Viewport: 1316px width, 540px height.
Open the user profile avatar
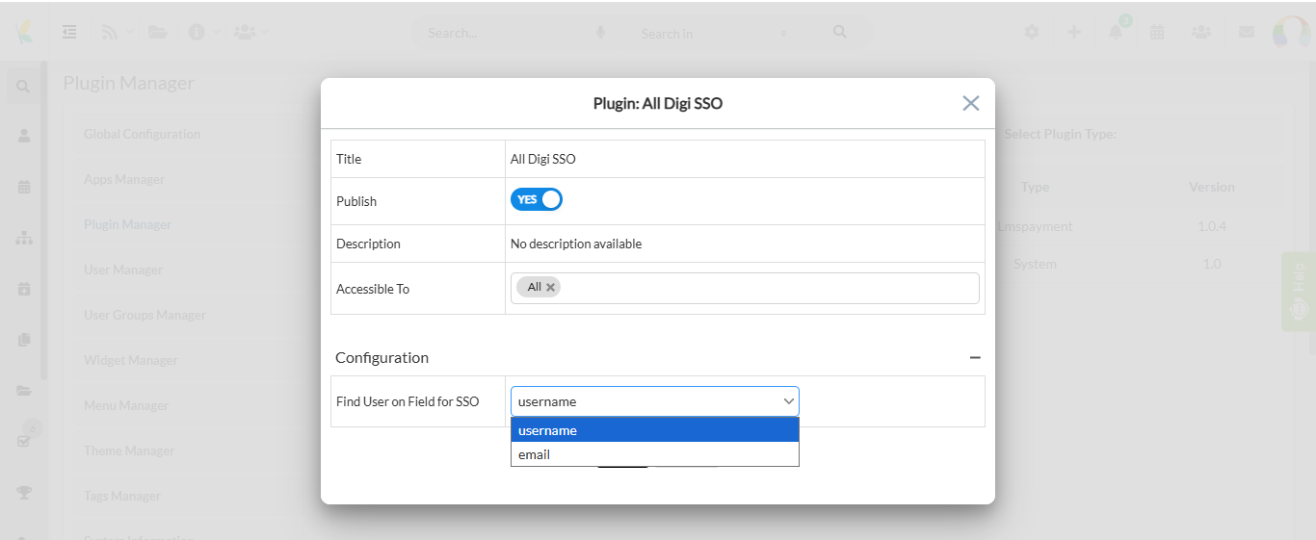[1290, 32]
